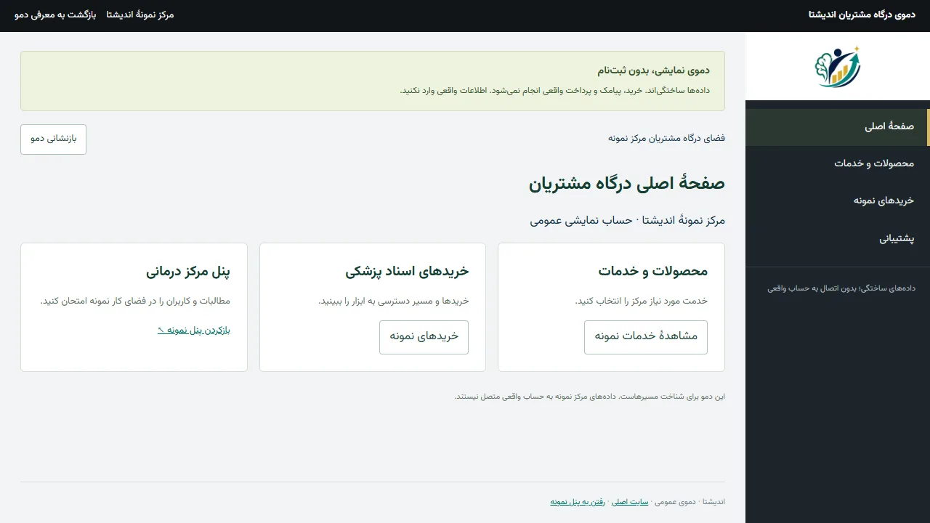Go to محصولات و خدمات in sidebar

click(838, 164)
